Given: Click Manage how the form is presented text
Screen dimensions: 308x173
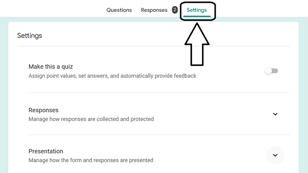Looking at the screenshot, I should (x=91, y=160).
